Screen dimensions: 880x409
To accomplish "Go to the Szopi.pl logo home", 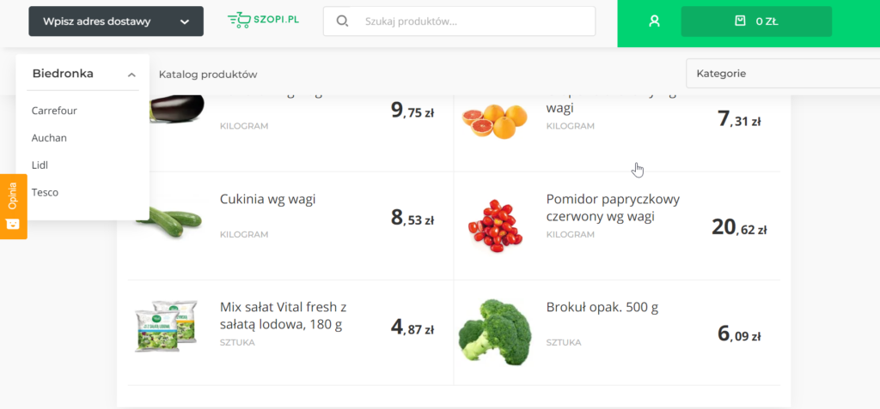I will tap(263, 21).
